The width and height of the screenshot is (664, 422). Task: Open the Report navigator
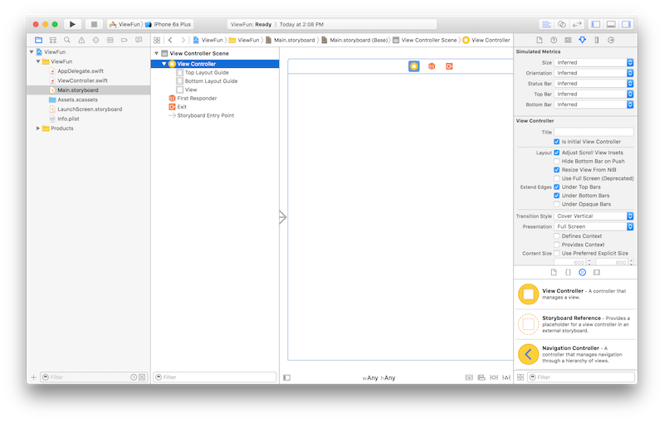coord(139,40)
